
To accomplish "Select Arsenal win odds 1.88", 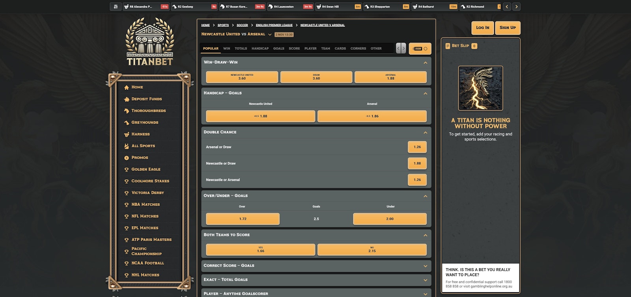I will click(390, 77).
